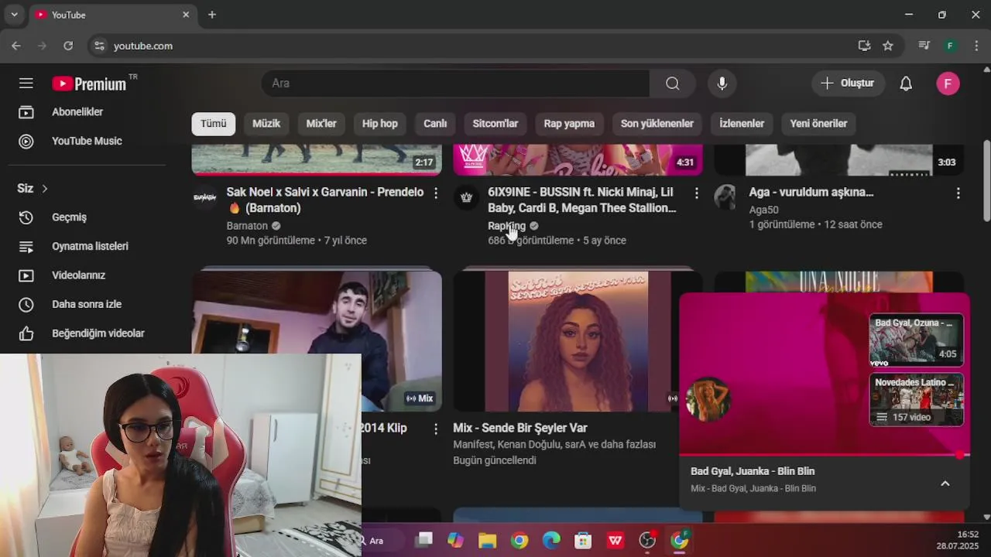This screenshot has height=557, width=991.
Task: Click the Oluştur create button
Action: click(x=848, y=84)
